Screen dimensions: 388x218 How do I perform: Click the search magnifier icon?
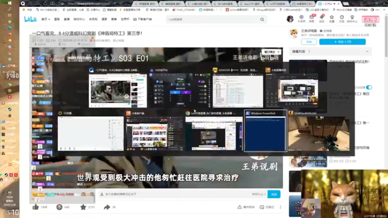(x=262, y=19)
